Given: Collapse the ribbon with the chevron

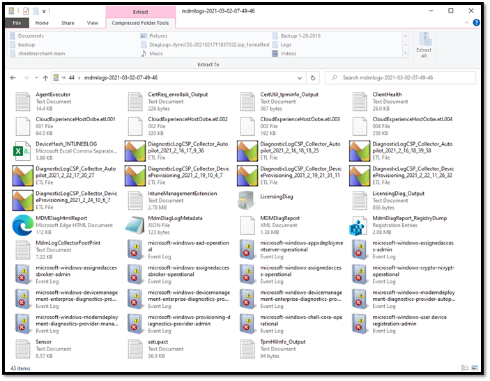Looking at the screenshot, I should (466, 22).
